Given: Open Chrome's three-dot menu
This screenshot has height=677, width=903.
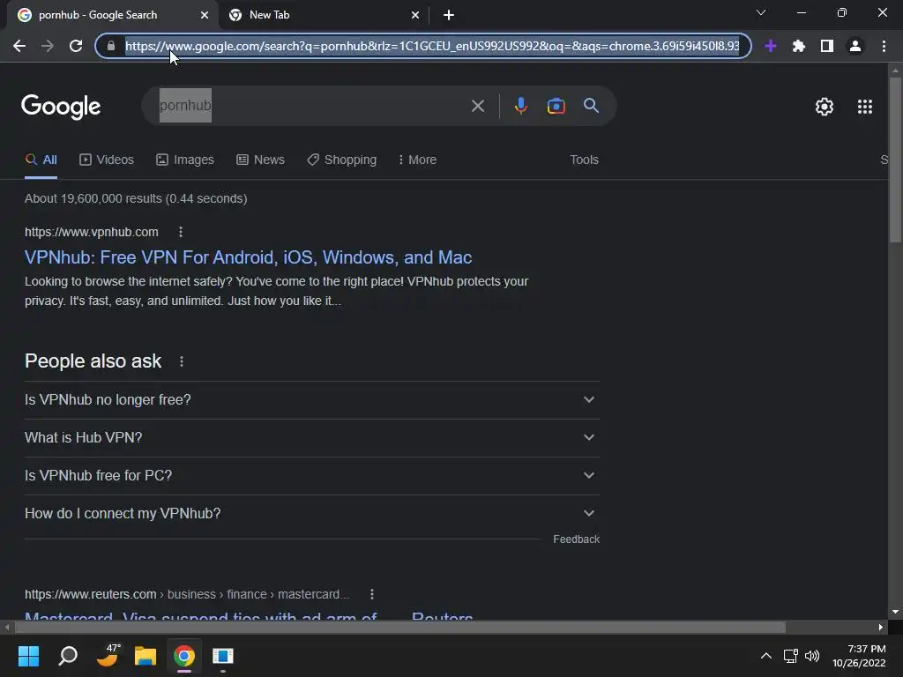Looking at the screenshot, I should [884, 46].
